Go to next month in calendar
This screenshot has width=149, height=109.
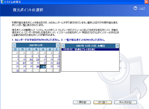58,45
